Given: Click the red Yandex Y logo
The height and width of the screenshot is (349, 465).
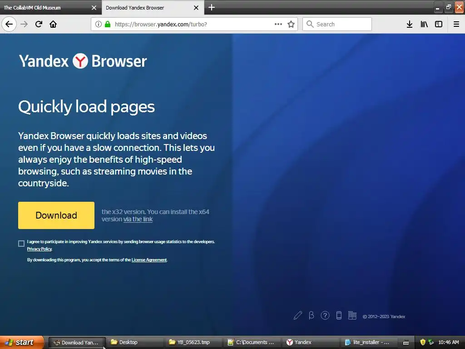Looking at the screenshot, I should (80, 61).
